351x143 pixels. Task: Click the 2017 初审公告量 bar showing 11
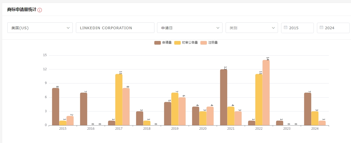[x=119, y=100]
